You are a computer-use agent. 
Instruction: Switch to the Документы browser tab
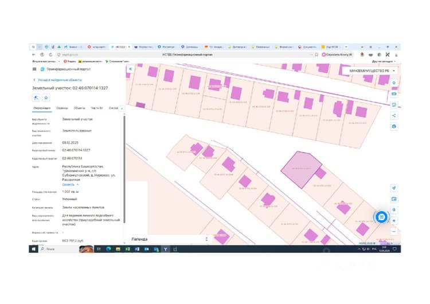pyautogui.click(x=308, y=47)
